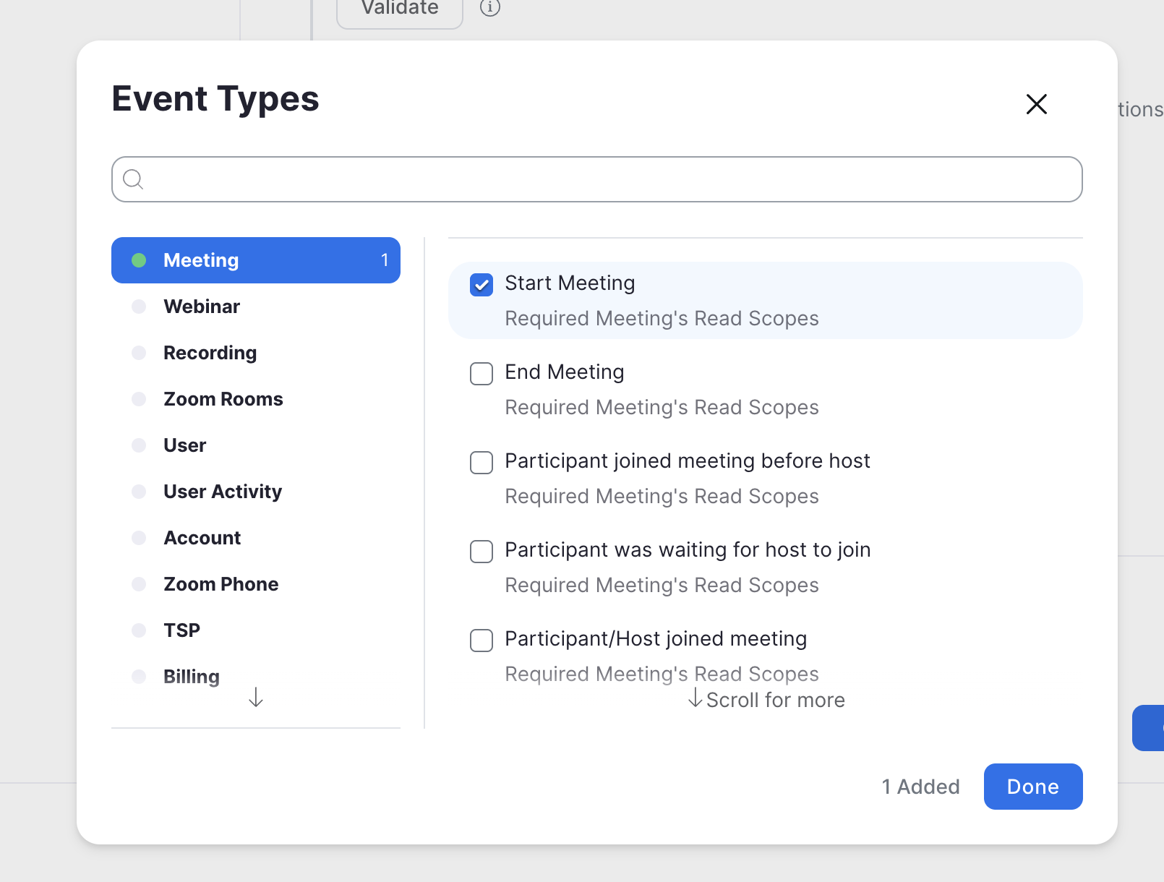Click the info icon next to Validate
The width and height of the screenshot is (1164, 882).
(490, 7)
